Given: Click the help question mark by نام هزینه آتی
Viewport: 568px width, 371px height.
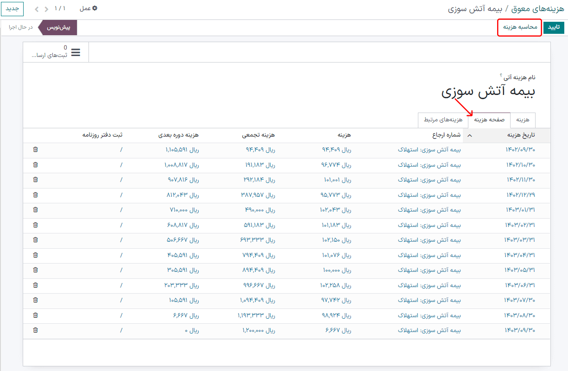Looking at the screenshot, I should (x=501, y=75).
